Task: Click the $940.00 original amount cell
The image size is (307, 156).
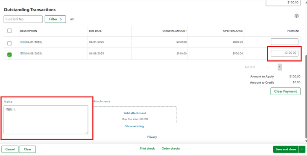Action: click(x=181, y=54)
